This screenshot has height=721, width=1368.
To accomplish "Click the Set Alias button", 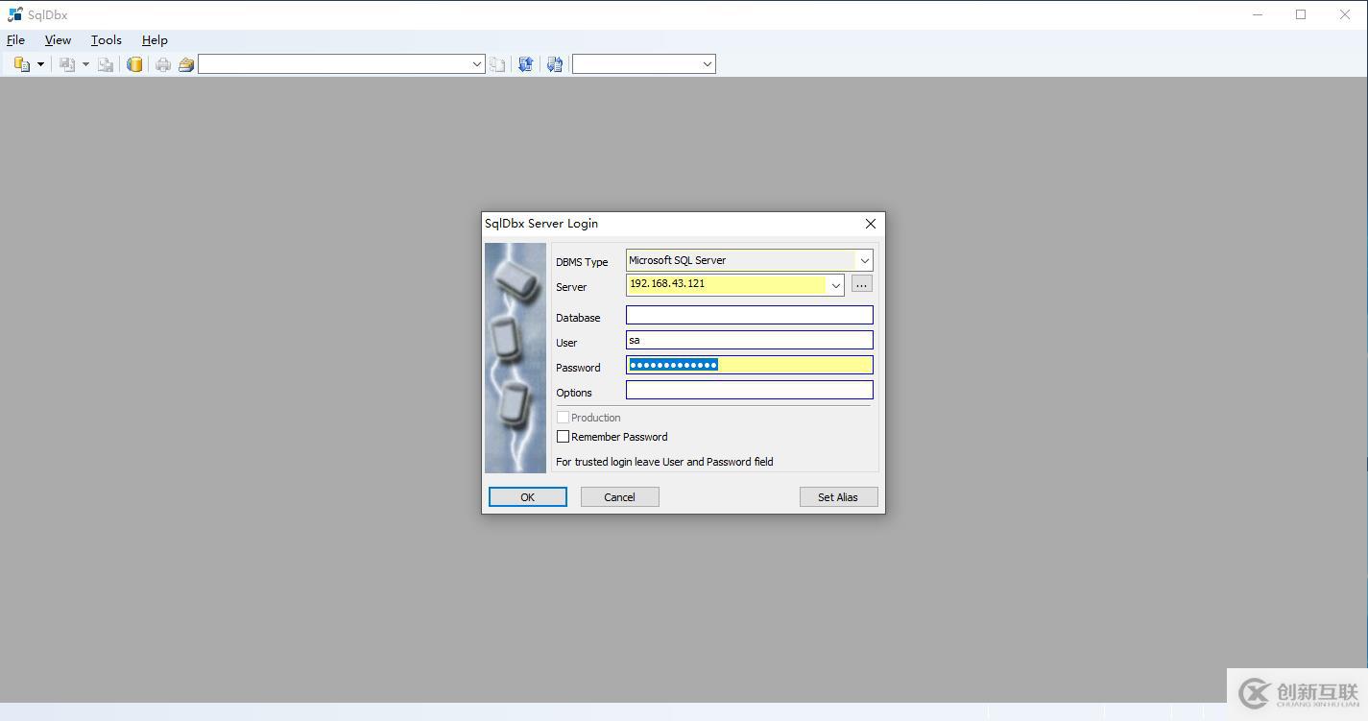I will tap(838, 496).
